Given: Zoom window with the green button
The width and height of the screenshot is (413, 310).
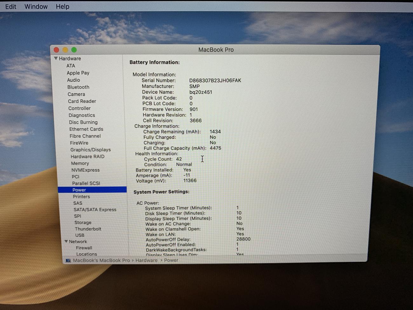Looking at the screenshot, I should click(74, 50).
